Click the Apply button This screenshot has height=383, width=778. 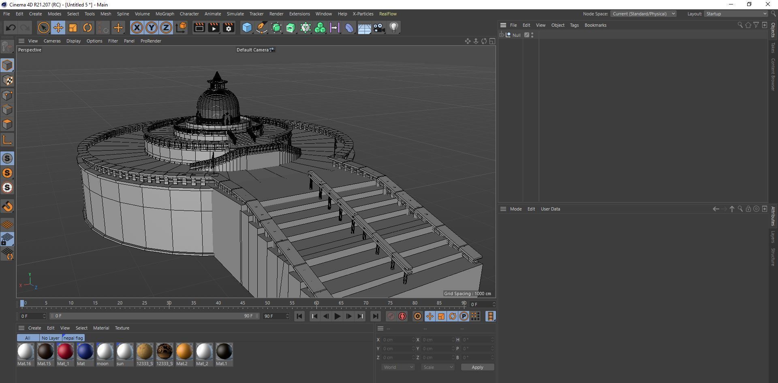tap(477, 367)
